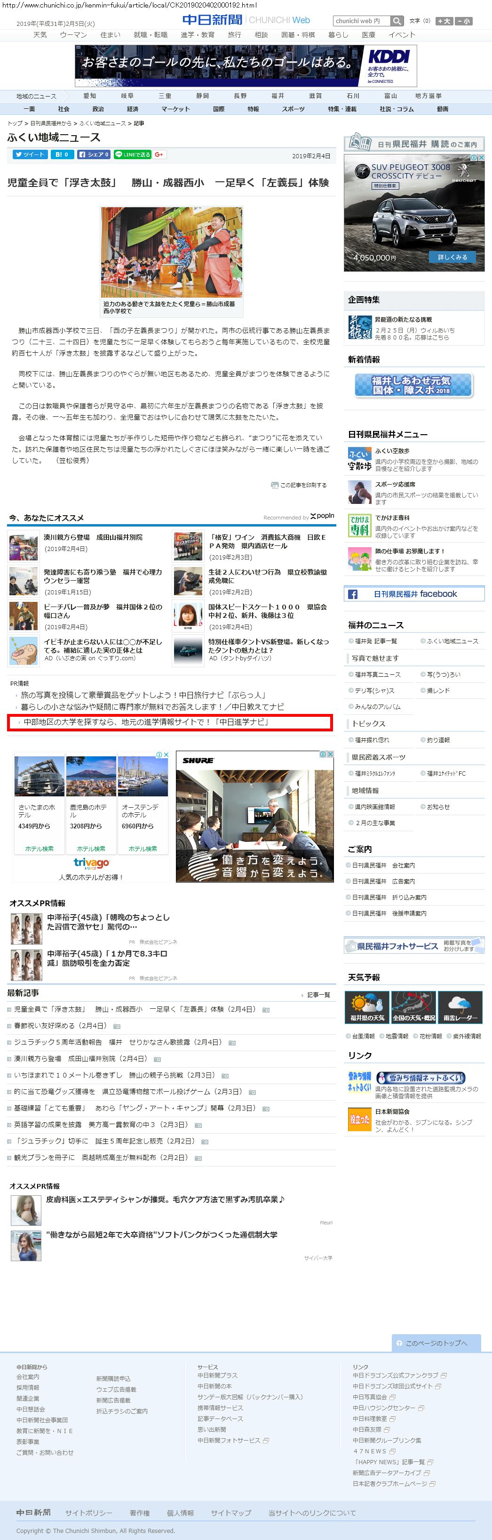Open the 日刊県民福井 facebook banner
The image size is (492, 1540).
point(414,594)
